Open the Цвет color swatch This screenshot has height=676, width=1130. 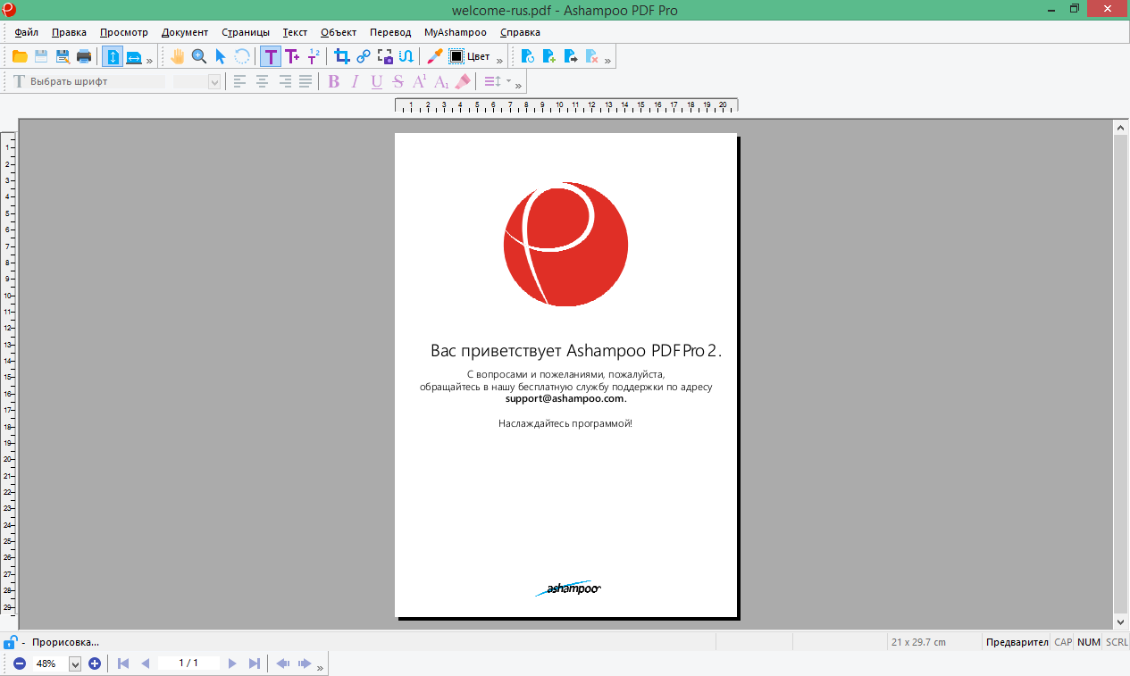click(x=470, y=56)
